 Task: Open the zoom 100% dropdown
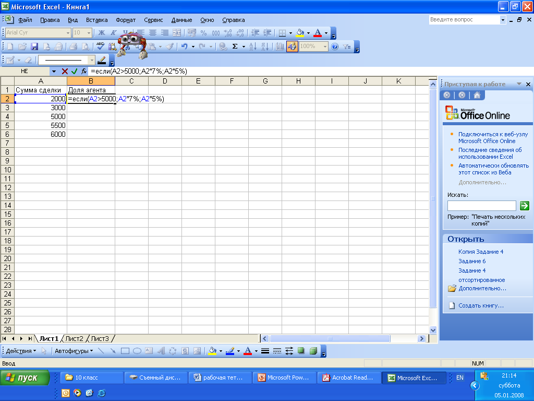(x=325, y=46)
